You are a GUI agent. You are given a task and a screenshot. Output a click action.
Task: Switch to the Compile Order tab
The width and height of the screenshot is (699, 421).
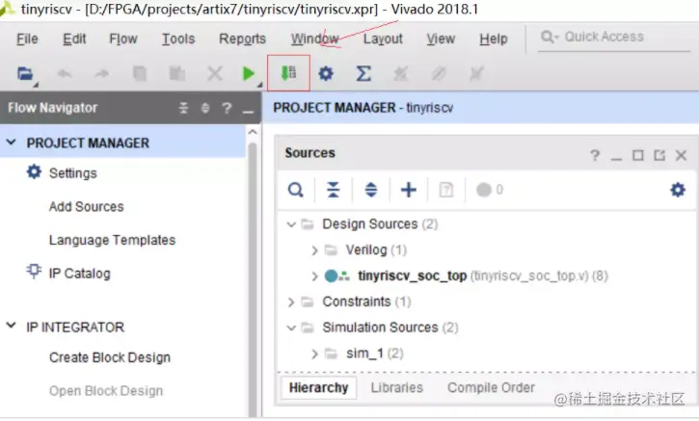click(x=491, y=387)
